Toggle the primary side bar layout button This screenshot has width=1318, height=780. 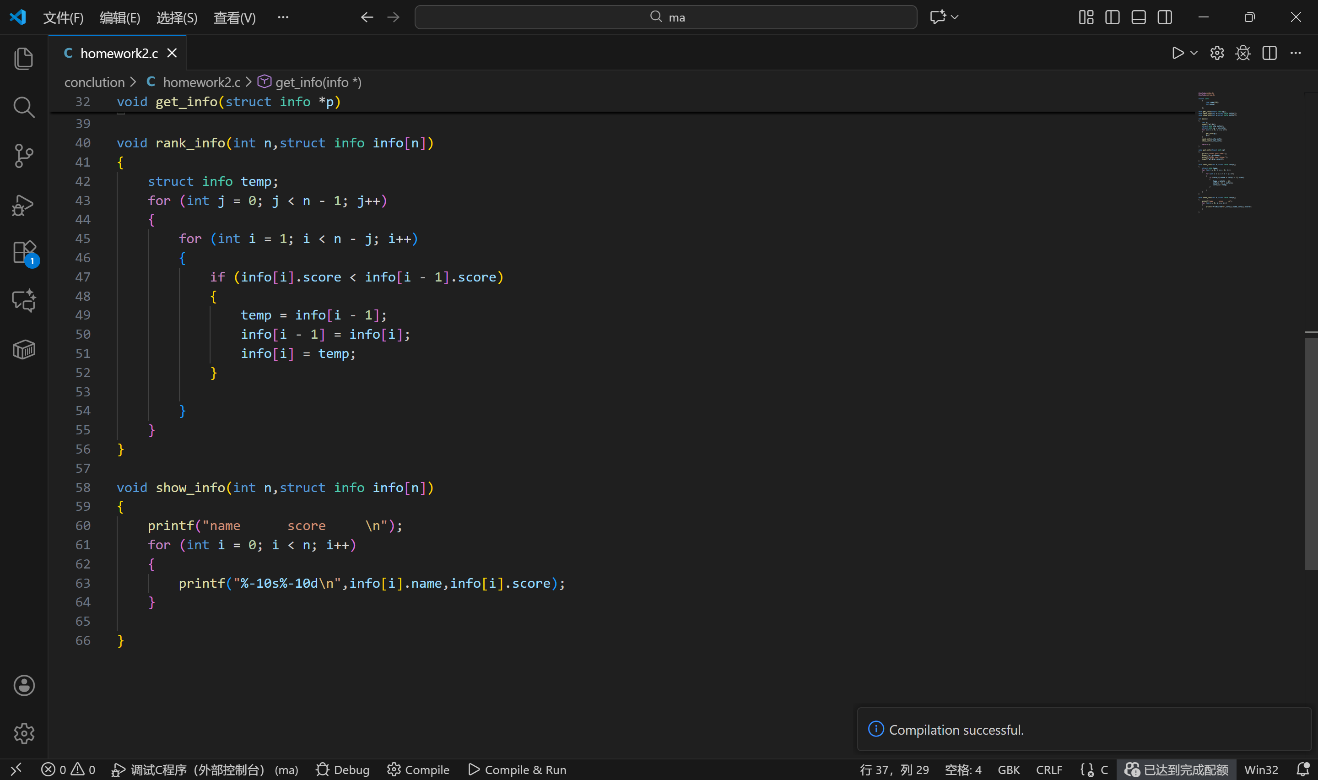pyautogui.click(x=1112, y=17)
